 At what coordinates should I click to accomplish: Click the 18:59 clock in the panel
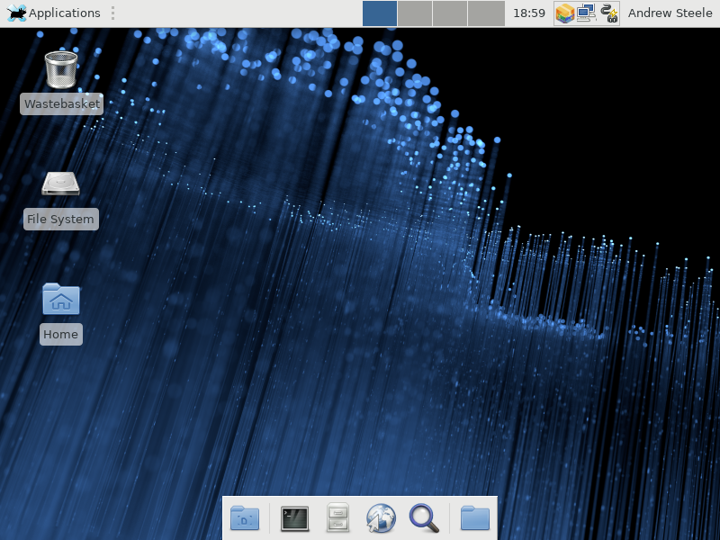click(529, 13)
